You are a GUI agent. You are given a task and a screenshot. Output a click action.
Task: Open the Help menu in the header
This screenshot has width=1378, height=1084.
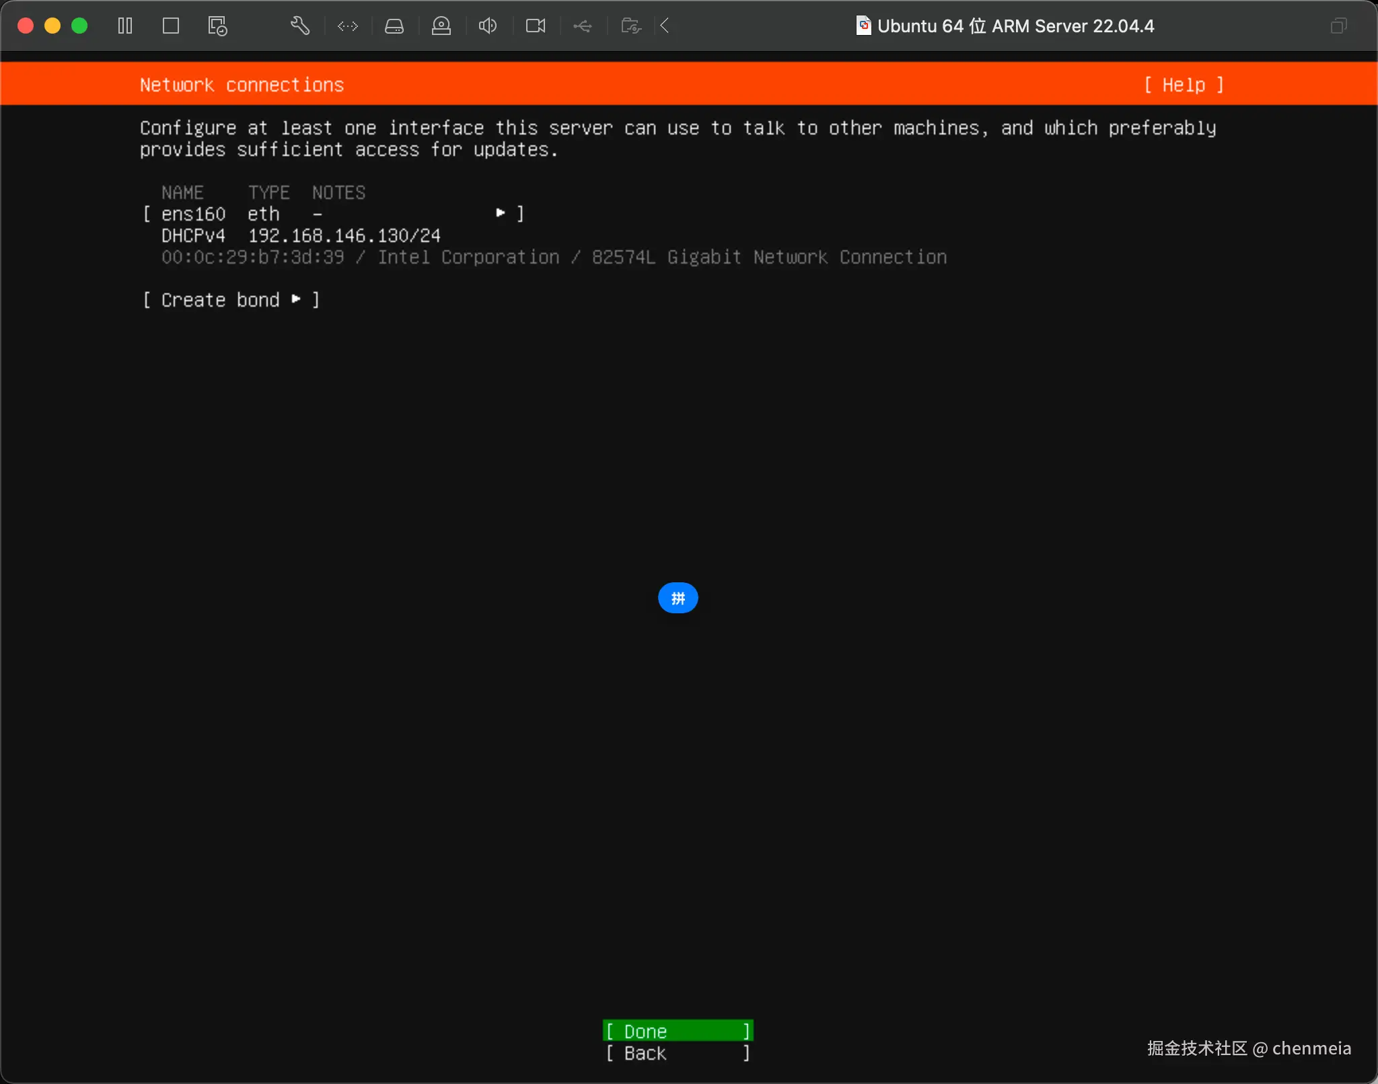coord(1184,85)
